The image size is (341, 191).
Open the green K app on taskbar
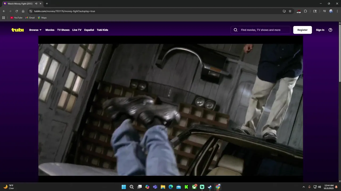point(186,187)
